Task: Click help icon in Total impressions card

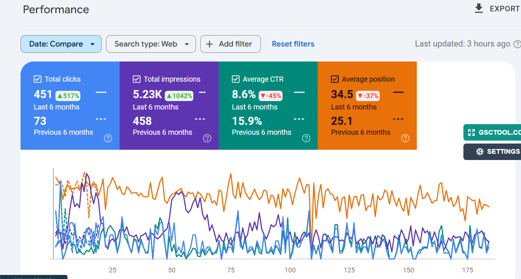Action: (207, 138)
